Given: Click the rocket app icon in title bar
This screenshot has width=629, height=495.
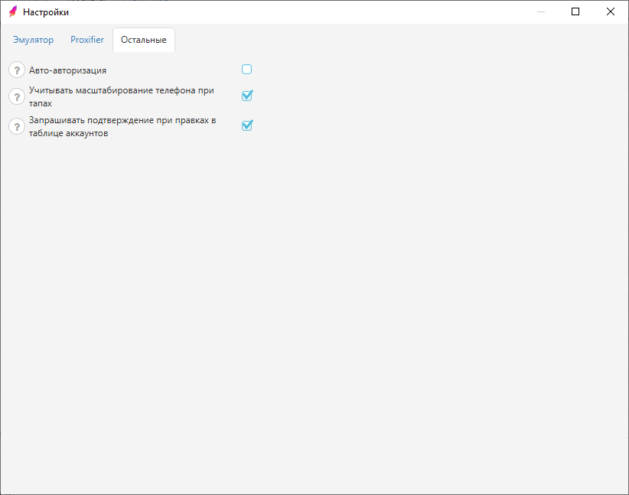Looking at the screenshot, I should tap(12, 11).
